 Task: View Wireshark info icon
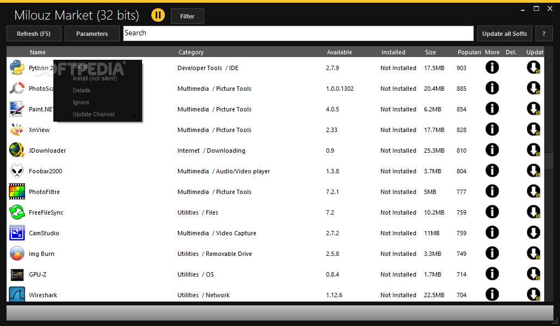tap(492, 294)
